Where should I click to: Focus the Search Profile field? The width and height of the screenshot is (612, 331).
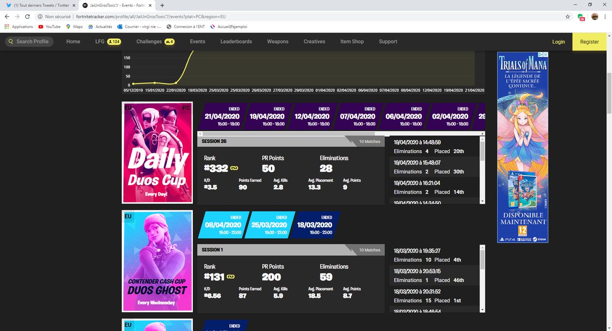(29, 41)
